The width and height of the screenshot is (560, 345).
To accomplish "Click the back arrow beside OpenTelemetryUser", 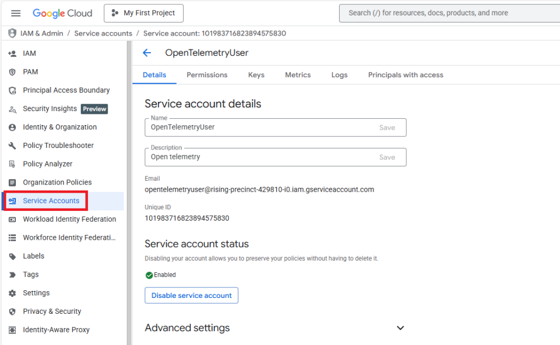I will tap(147, 53).
